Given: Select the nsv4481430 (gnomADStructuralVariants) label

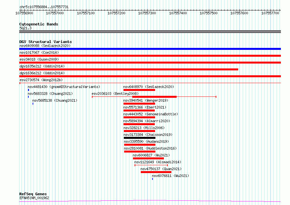Looking at the screenshot, I should [64, 87].
